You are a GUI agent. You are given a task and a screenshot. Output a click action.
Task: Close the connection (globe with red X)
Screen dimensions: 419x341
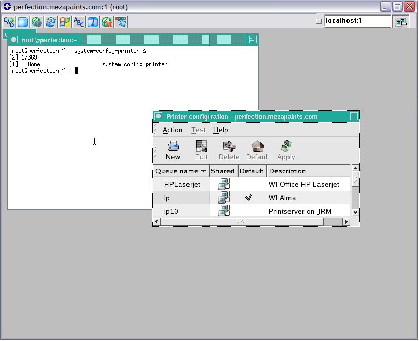click(106, 22)
